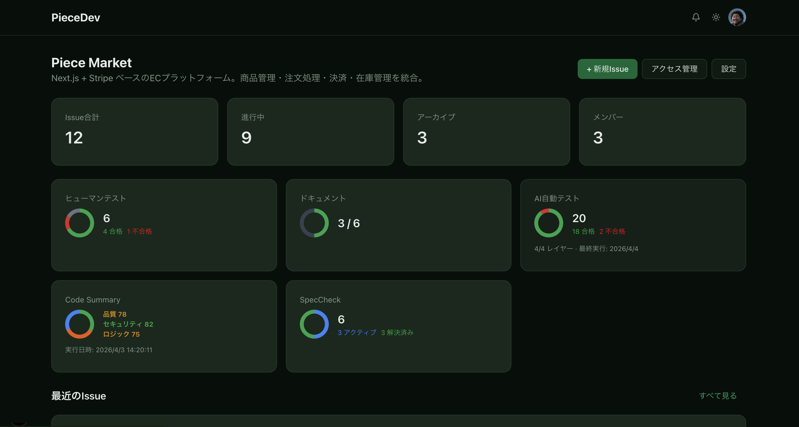Create a new issue with 新規Issue

click(x=607, y=69)
